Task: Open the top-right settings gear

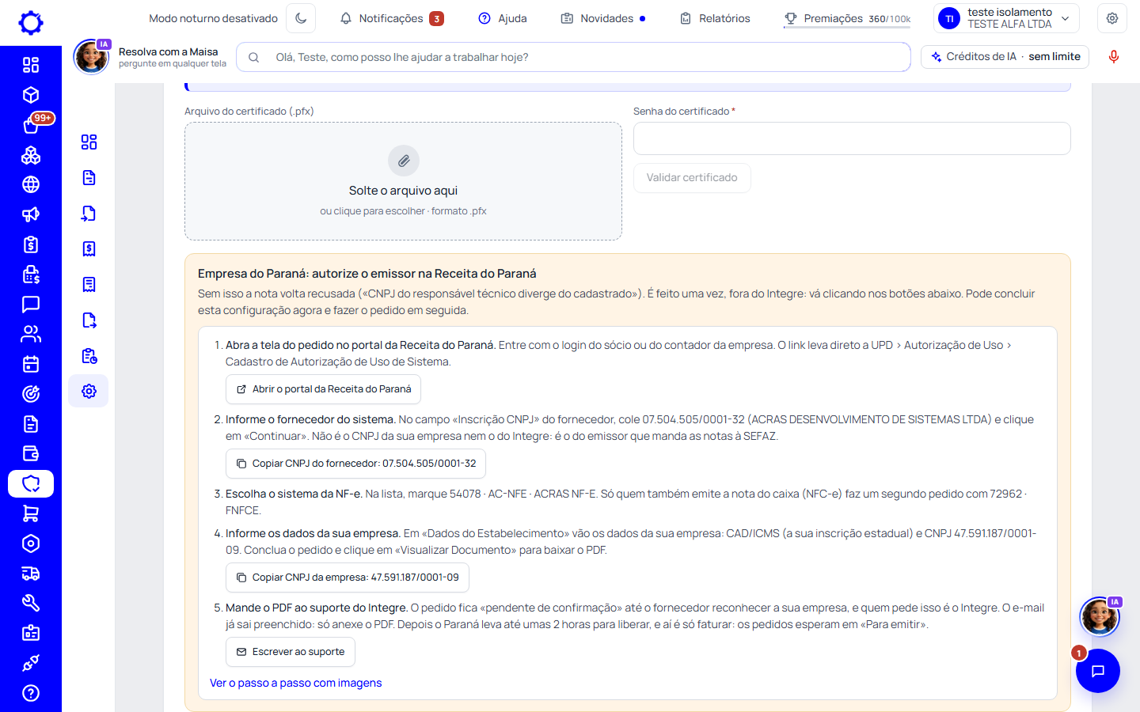Action: (x=1112, y=18)
